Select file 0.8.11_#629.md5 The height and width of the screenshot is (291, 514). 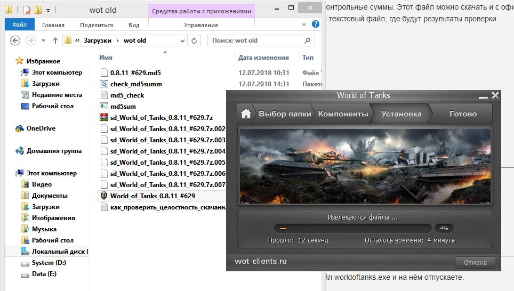click(x=135, y=72)
